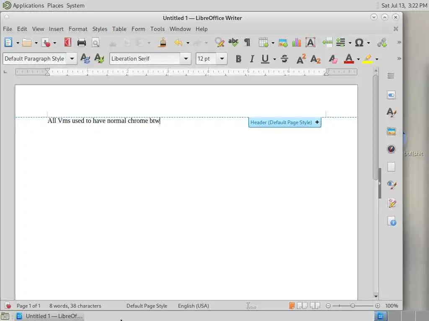Image resolution: width=429 pixels, height=321 pixels.
Task: Open the Font Name dropdown arrow
Action: click(x=186, y=59)
